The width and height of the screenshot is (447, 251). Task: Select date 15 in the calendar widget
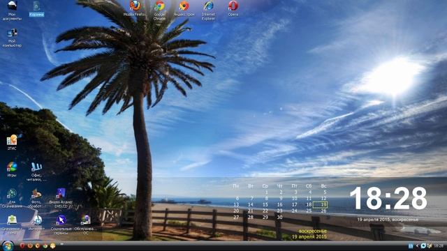click(265, 204)
